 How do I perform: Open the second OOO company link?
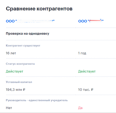[x=91, y=21]
